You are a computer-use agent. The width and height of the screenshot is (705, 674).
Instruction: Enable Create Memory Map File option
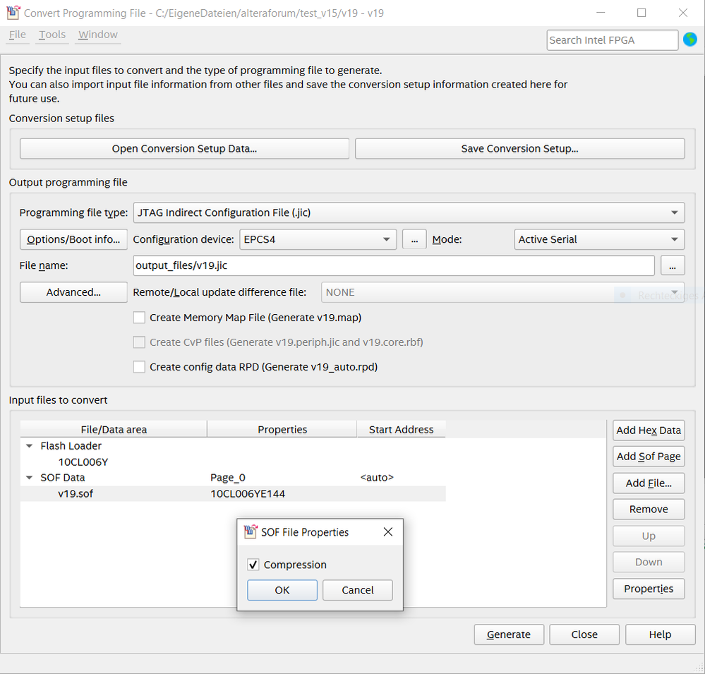tap(140, 318)
